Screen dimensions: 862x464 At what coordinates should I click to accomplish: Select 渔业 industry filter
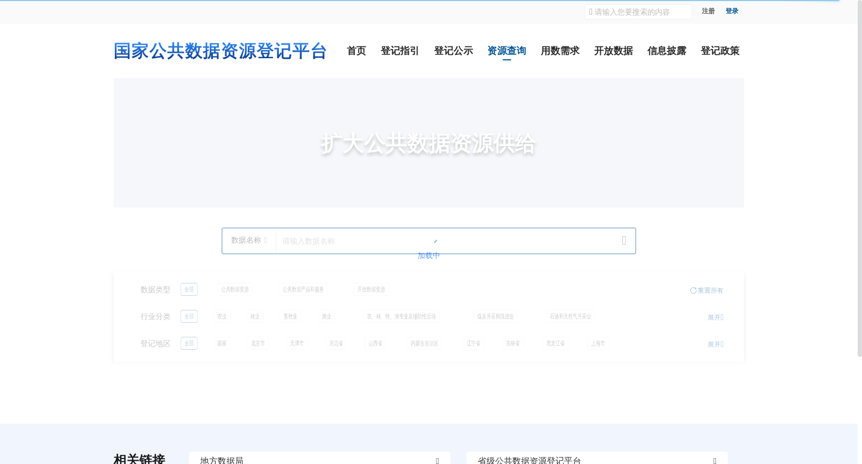pyautogui.click(x=326, y=316)
